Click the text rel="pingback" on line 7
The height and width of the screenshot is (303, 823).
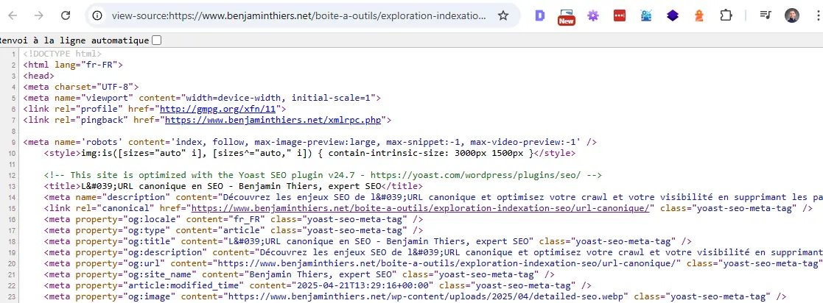pyautogui.click(x=91, y=120)
